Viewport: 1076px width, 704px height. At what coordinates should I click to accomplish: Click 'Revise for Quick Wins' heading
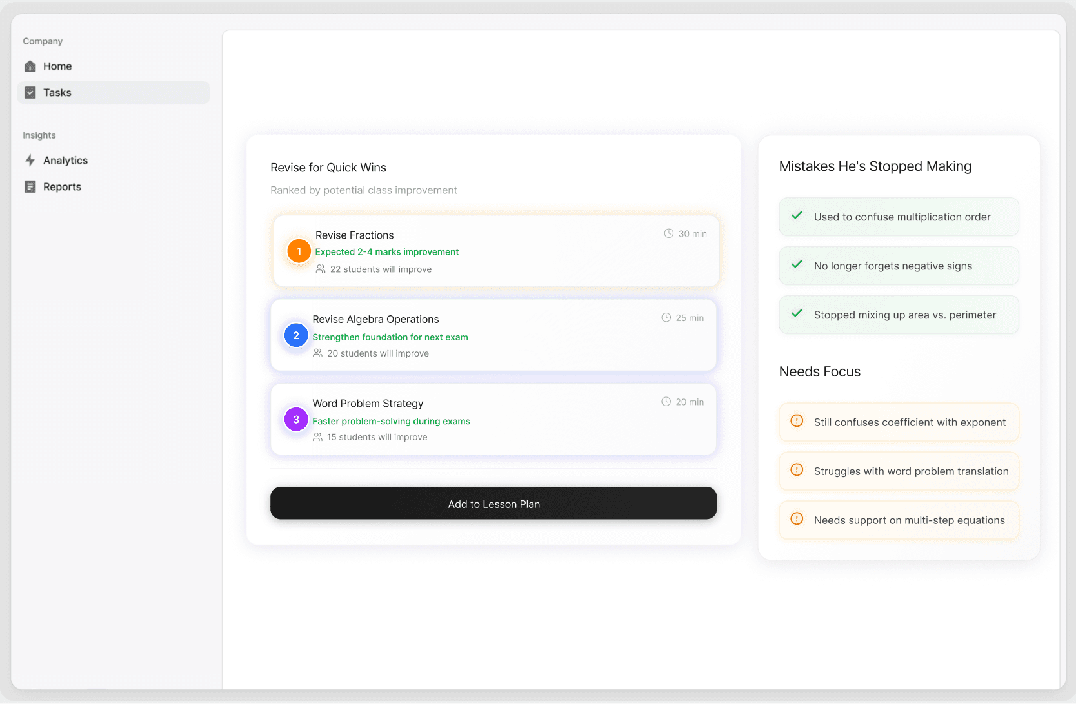point(328,168)
